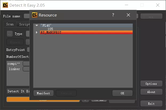Close the Resource dialog
The height and width of the screenshot is (110, 166).
128,15
